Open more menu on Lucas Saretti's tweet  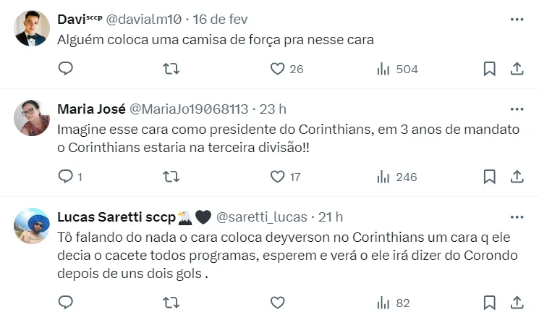coord(517,217)
